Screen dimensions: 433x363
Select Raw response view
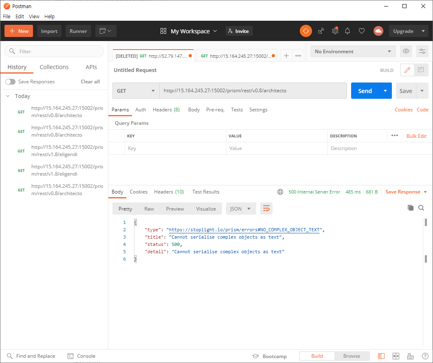click(x=149, y=209)
